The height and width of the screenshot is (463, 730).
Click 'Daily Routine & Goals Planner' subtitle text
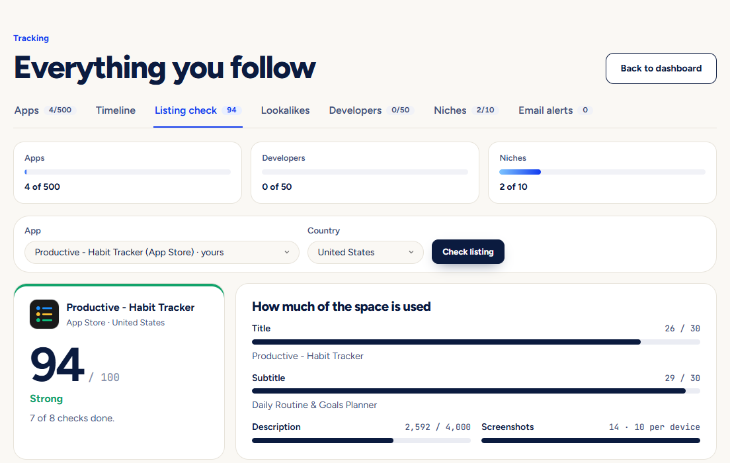tap(315, 405)
